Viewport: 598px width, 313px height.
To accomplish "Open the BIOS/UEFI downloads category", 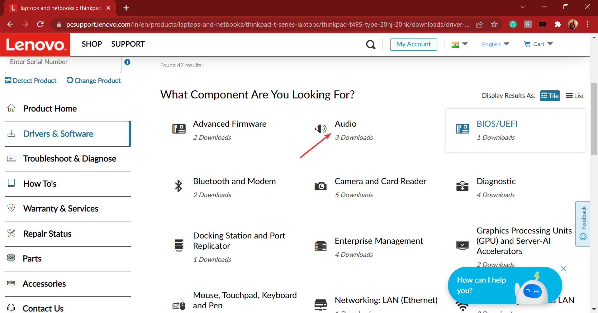I will coord(497,124).
